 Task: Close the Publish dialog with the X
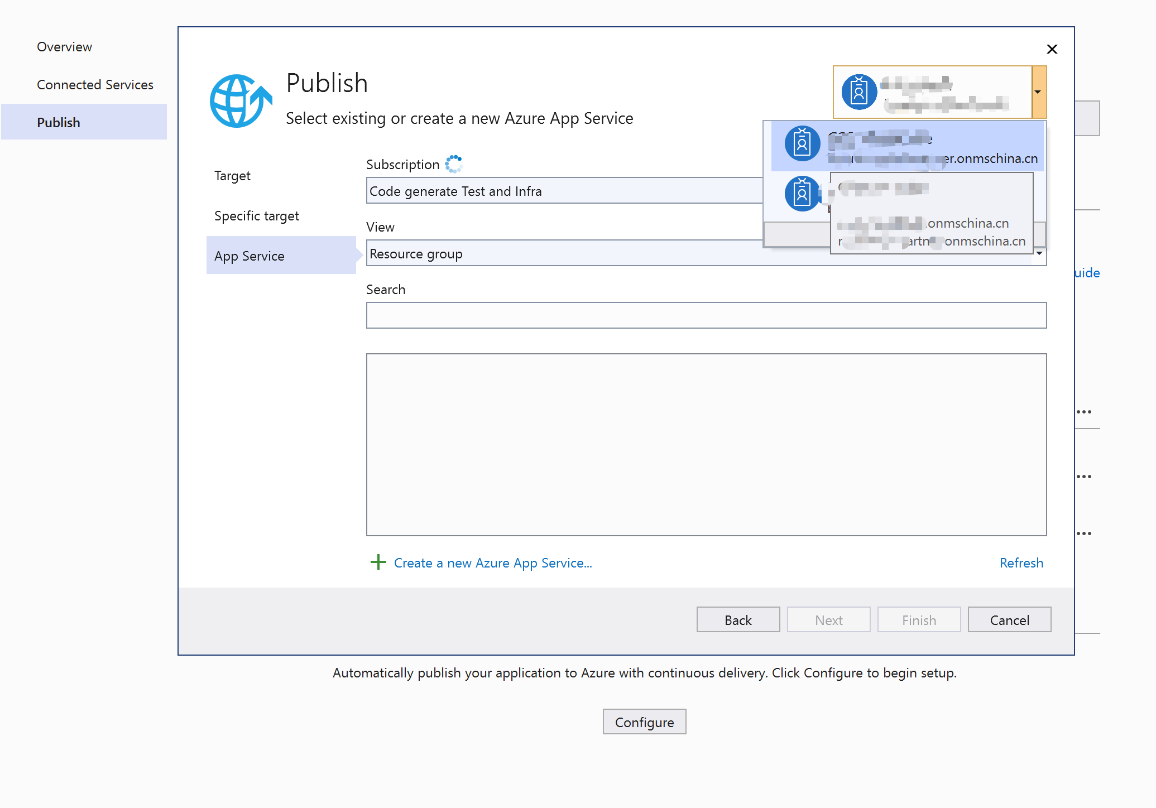click(1052, 49)
